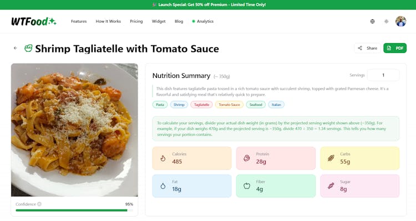416x221 pixels.
Task: Click the protein meat icon
Action: [x=247, y=158]
